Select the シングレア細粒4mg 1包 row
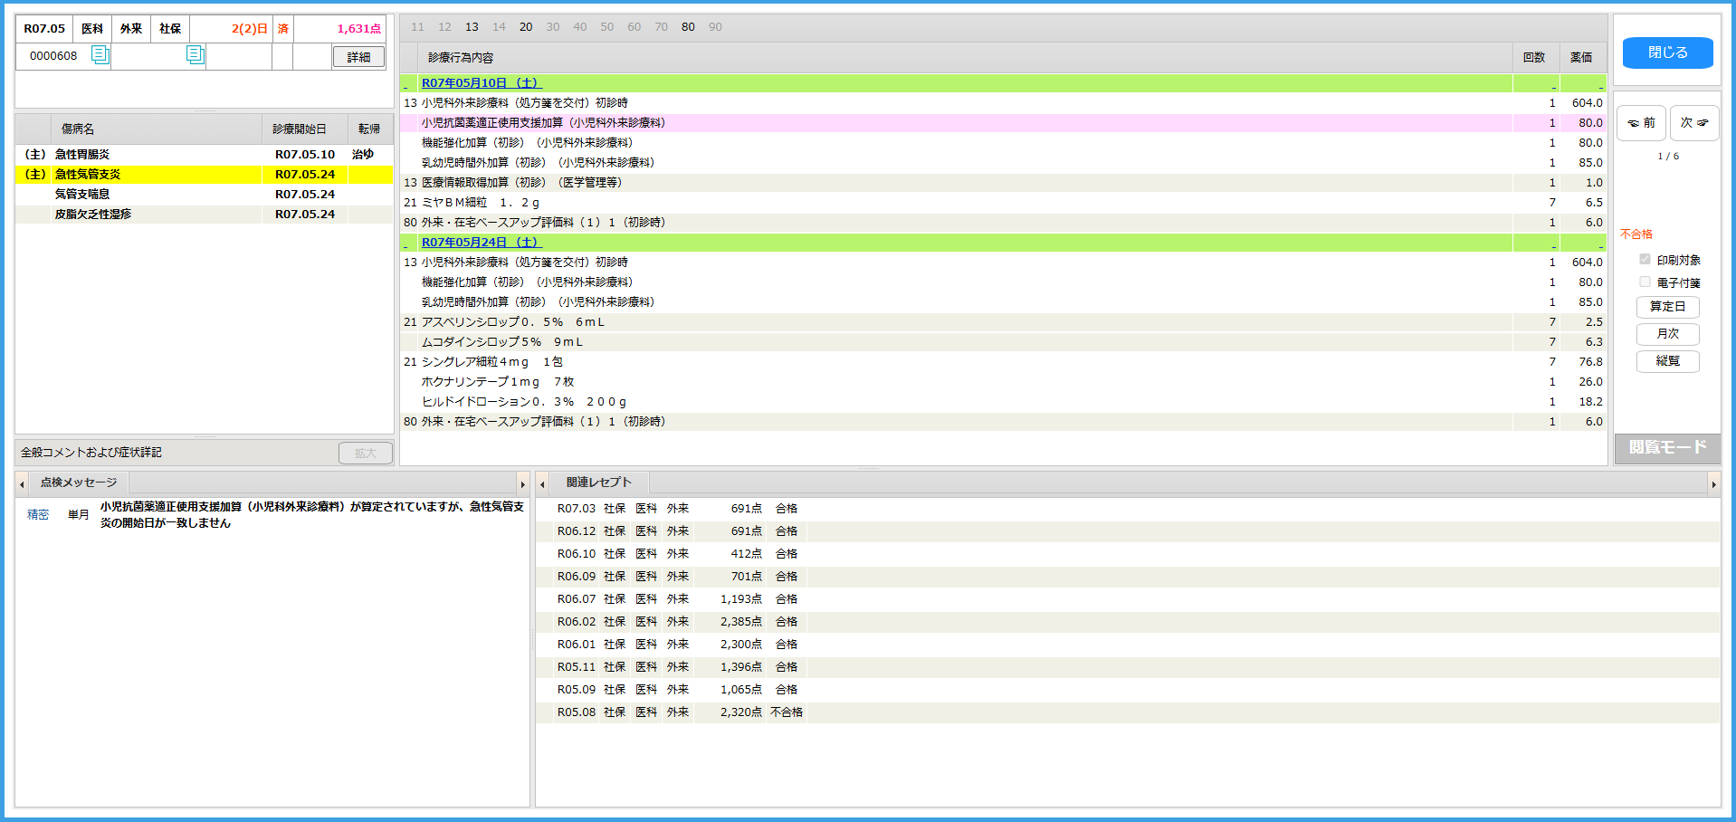 click(1003, 362)
